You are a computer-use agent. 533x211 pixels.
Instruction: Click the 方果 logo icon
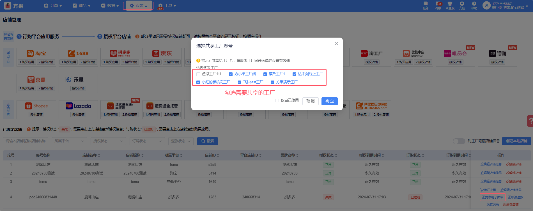pos(8,6)
